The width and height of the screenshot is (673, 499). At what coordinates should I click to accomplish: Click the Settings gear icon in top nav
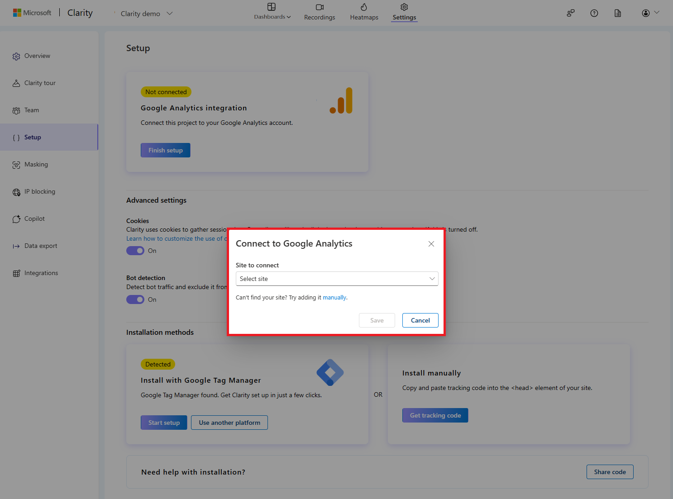coord(404,7)
